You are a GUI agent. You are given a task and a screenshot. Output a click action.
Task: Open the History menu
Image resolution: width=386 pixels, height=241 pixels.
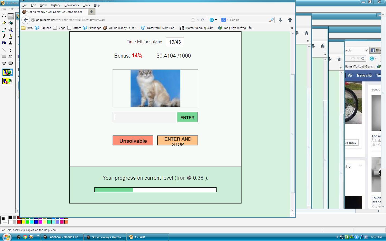(56, 5)
